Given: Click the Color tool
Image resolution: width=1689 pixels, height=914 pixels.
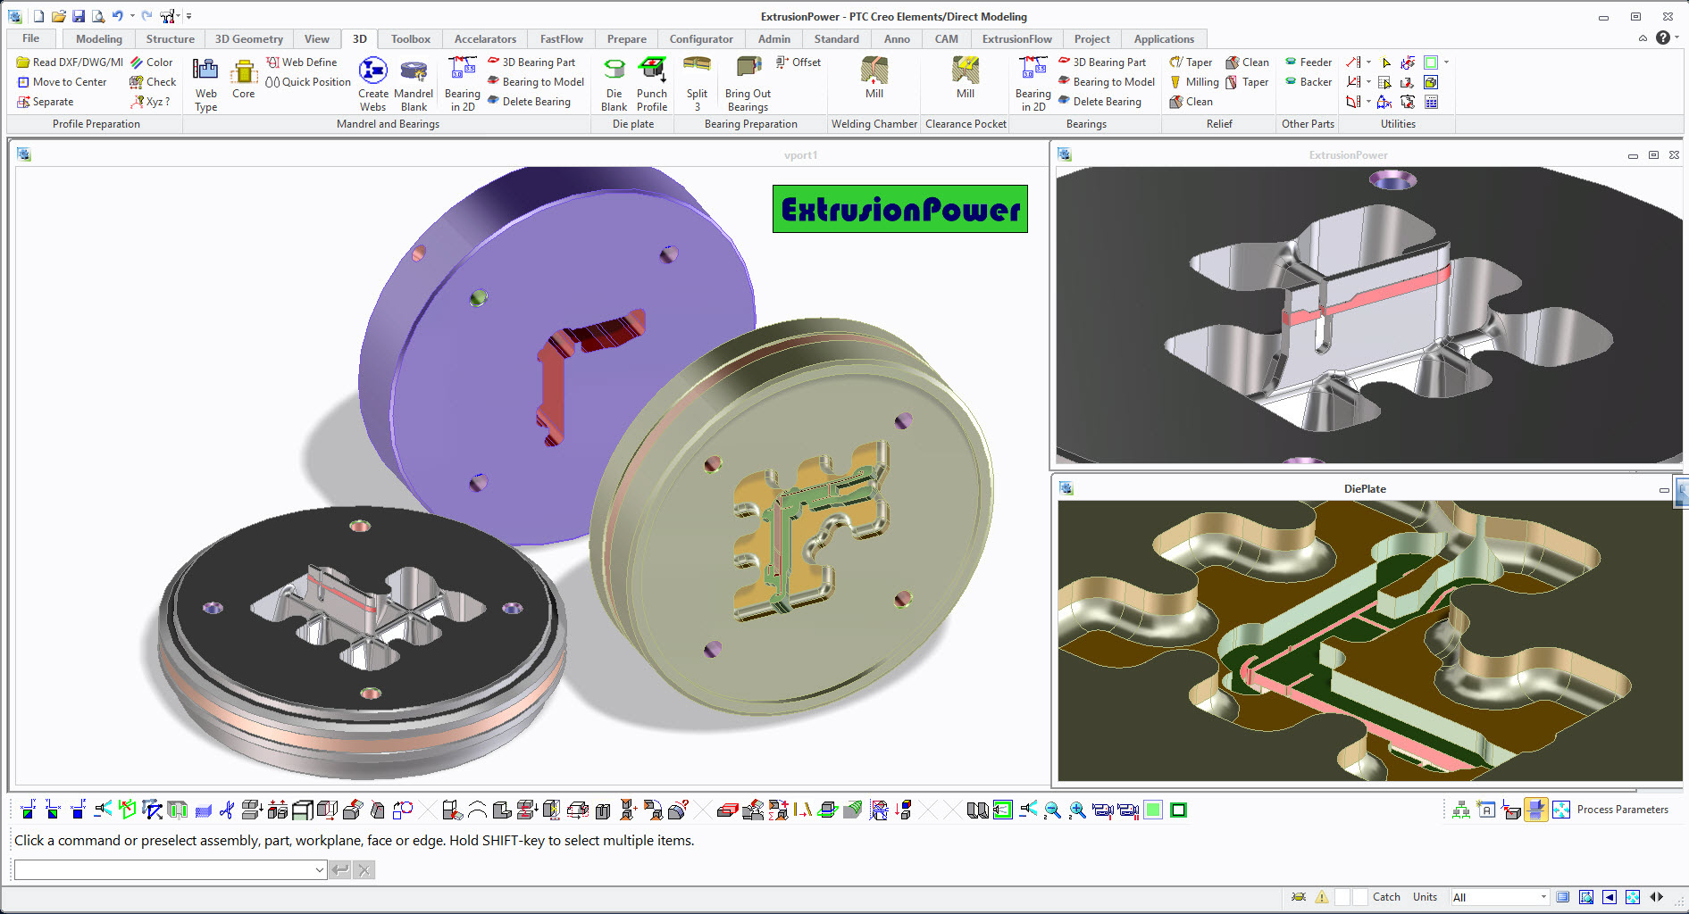Looking at the screenshot, I should (152, 62).
